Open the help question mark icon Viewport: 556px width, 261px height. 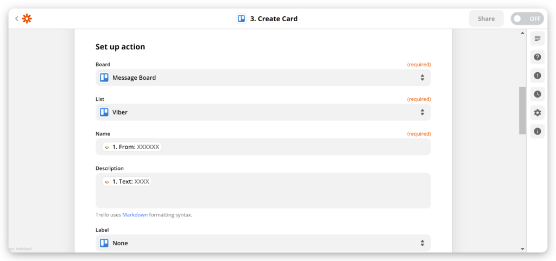click(x=537, y=57)
